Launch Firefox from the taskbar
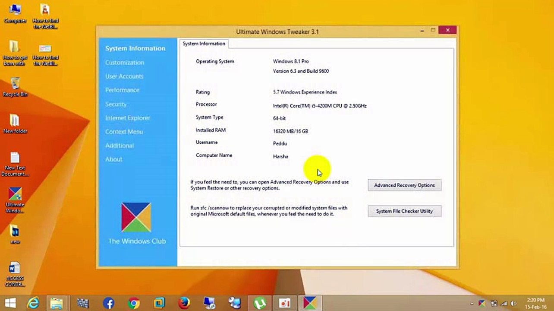Screen dimensions: 554x311 pos(185,304)
